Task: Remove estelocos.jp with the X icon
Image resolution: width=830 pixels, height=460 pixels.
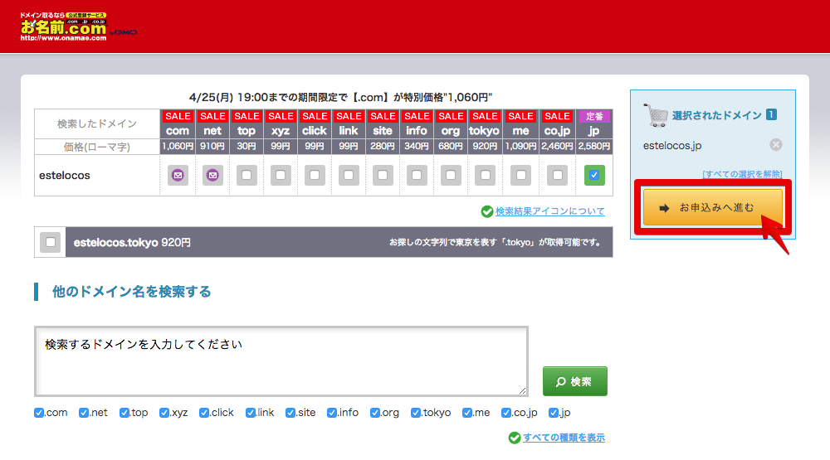Action: tap(775, 145)
